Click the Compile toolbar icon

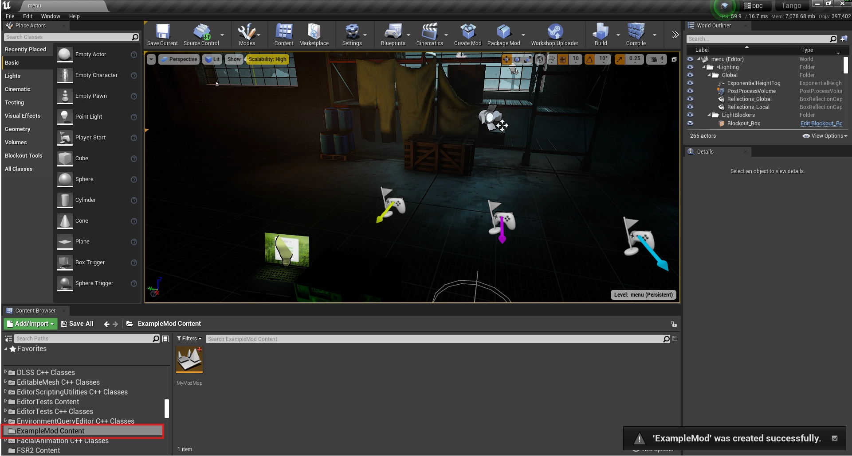[x=636, y=35]
